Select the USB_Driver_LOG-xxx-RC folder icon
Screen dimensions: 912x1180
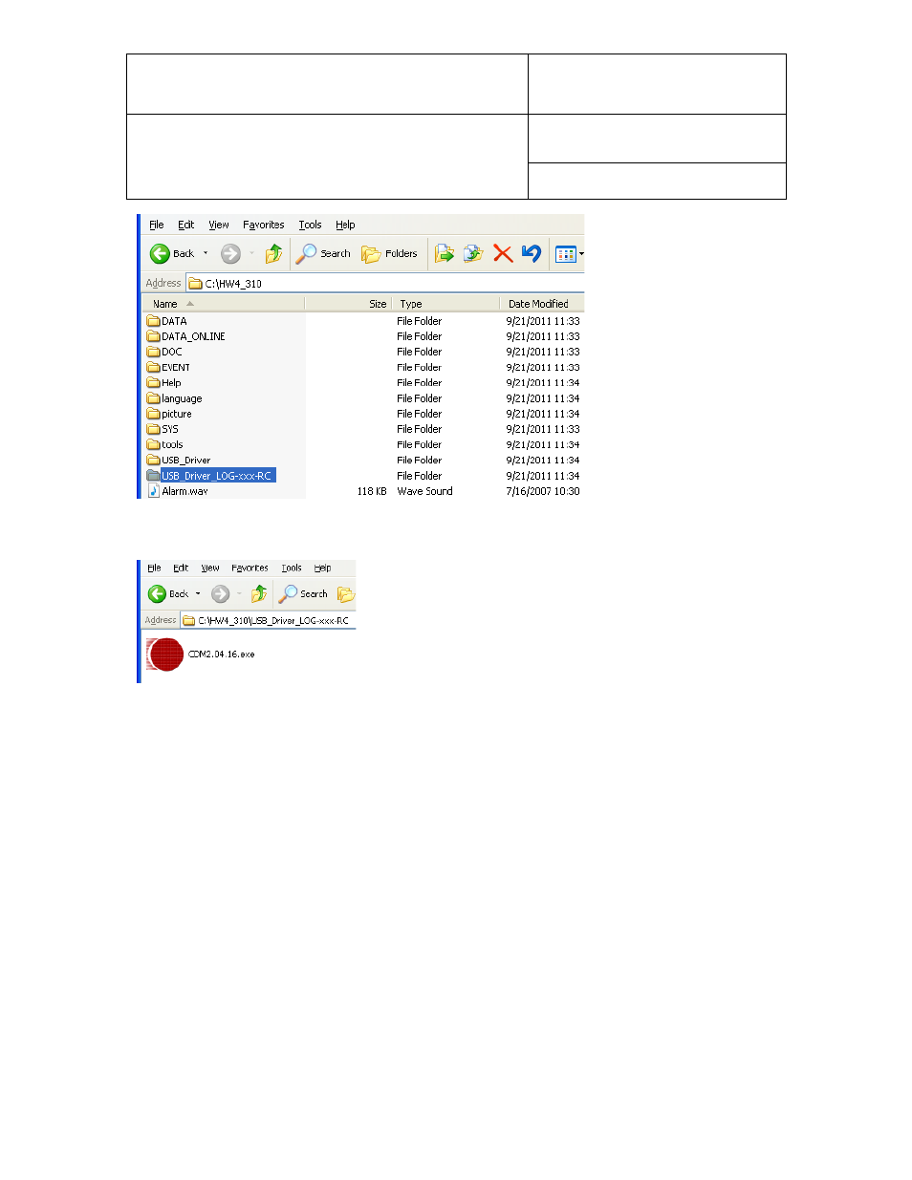point(153,476)
